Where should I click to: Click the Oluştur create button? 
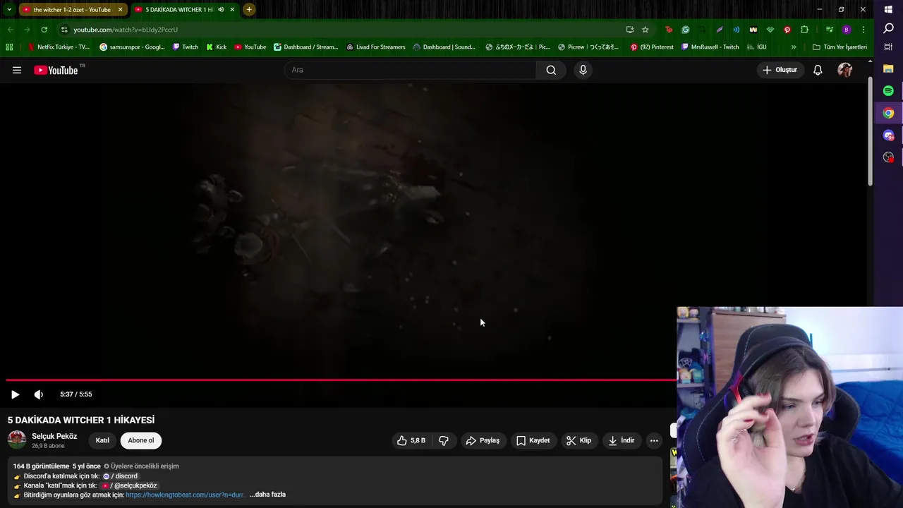[x=780, y=70]
